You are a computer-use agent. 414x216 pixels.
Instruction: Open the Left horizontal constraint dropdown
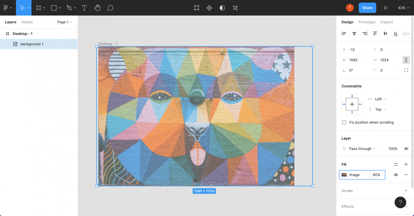pos(380,99)
